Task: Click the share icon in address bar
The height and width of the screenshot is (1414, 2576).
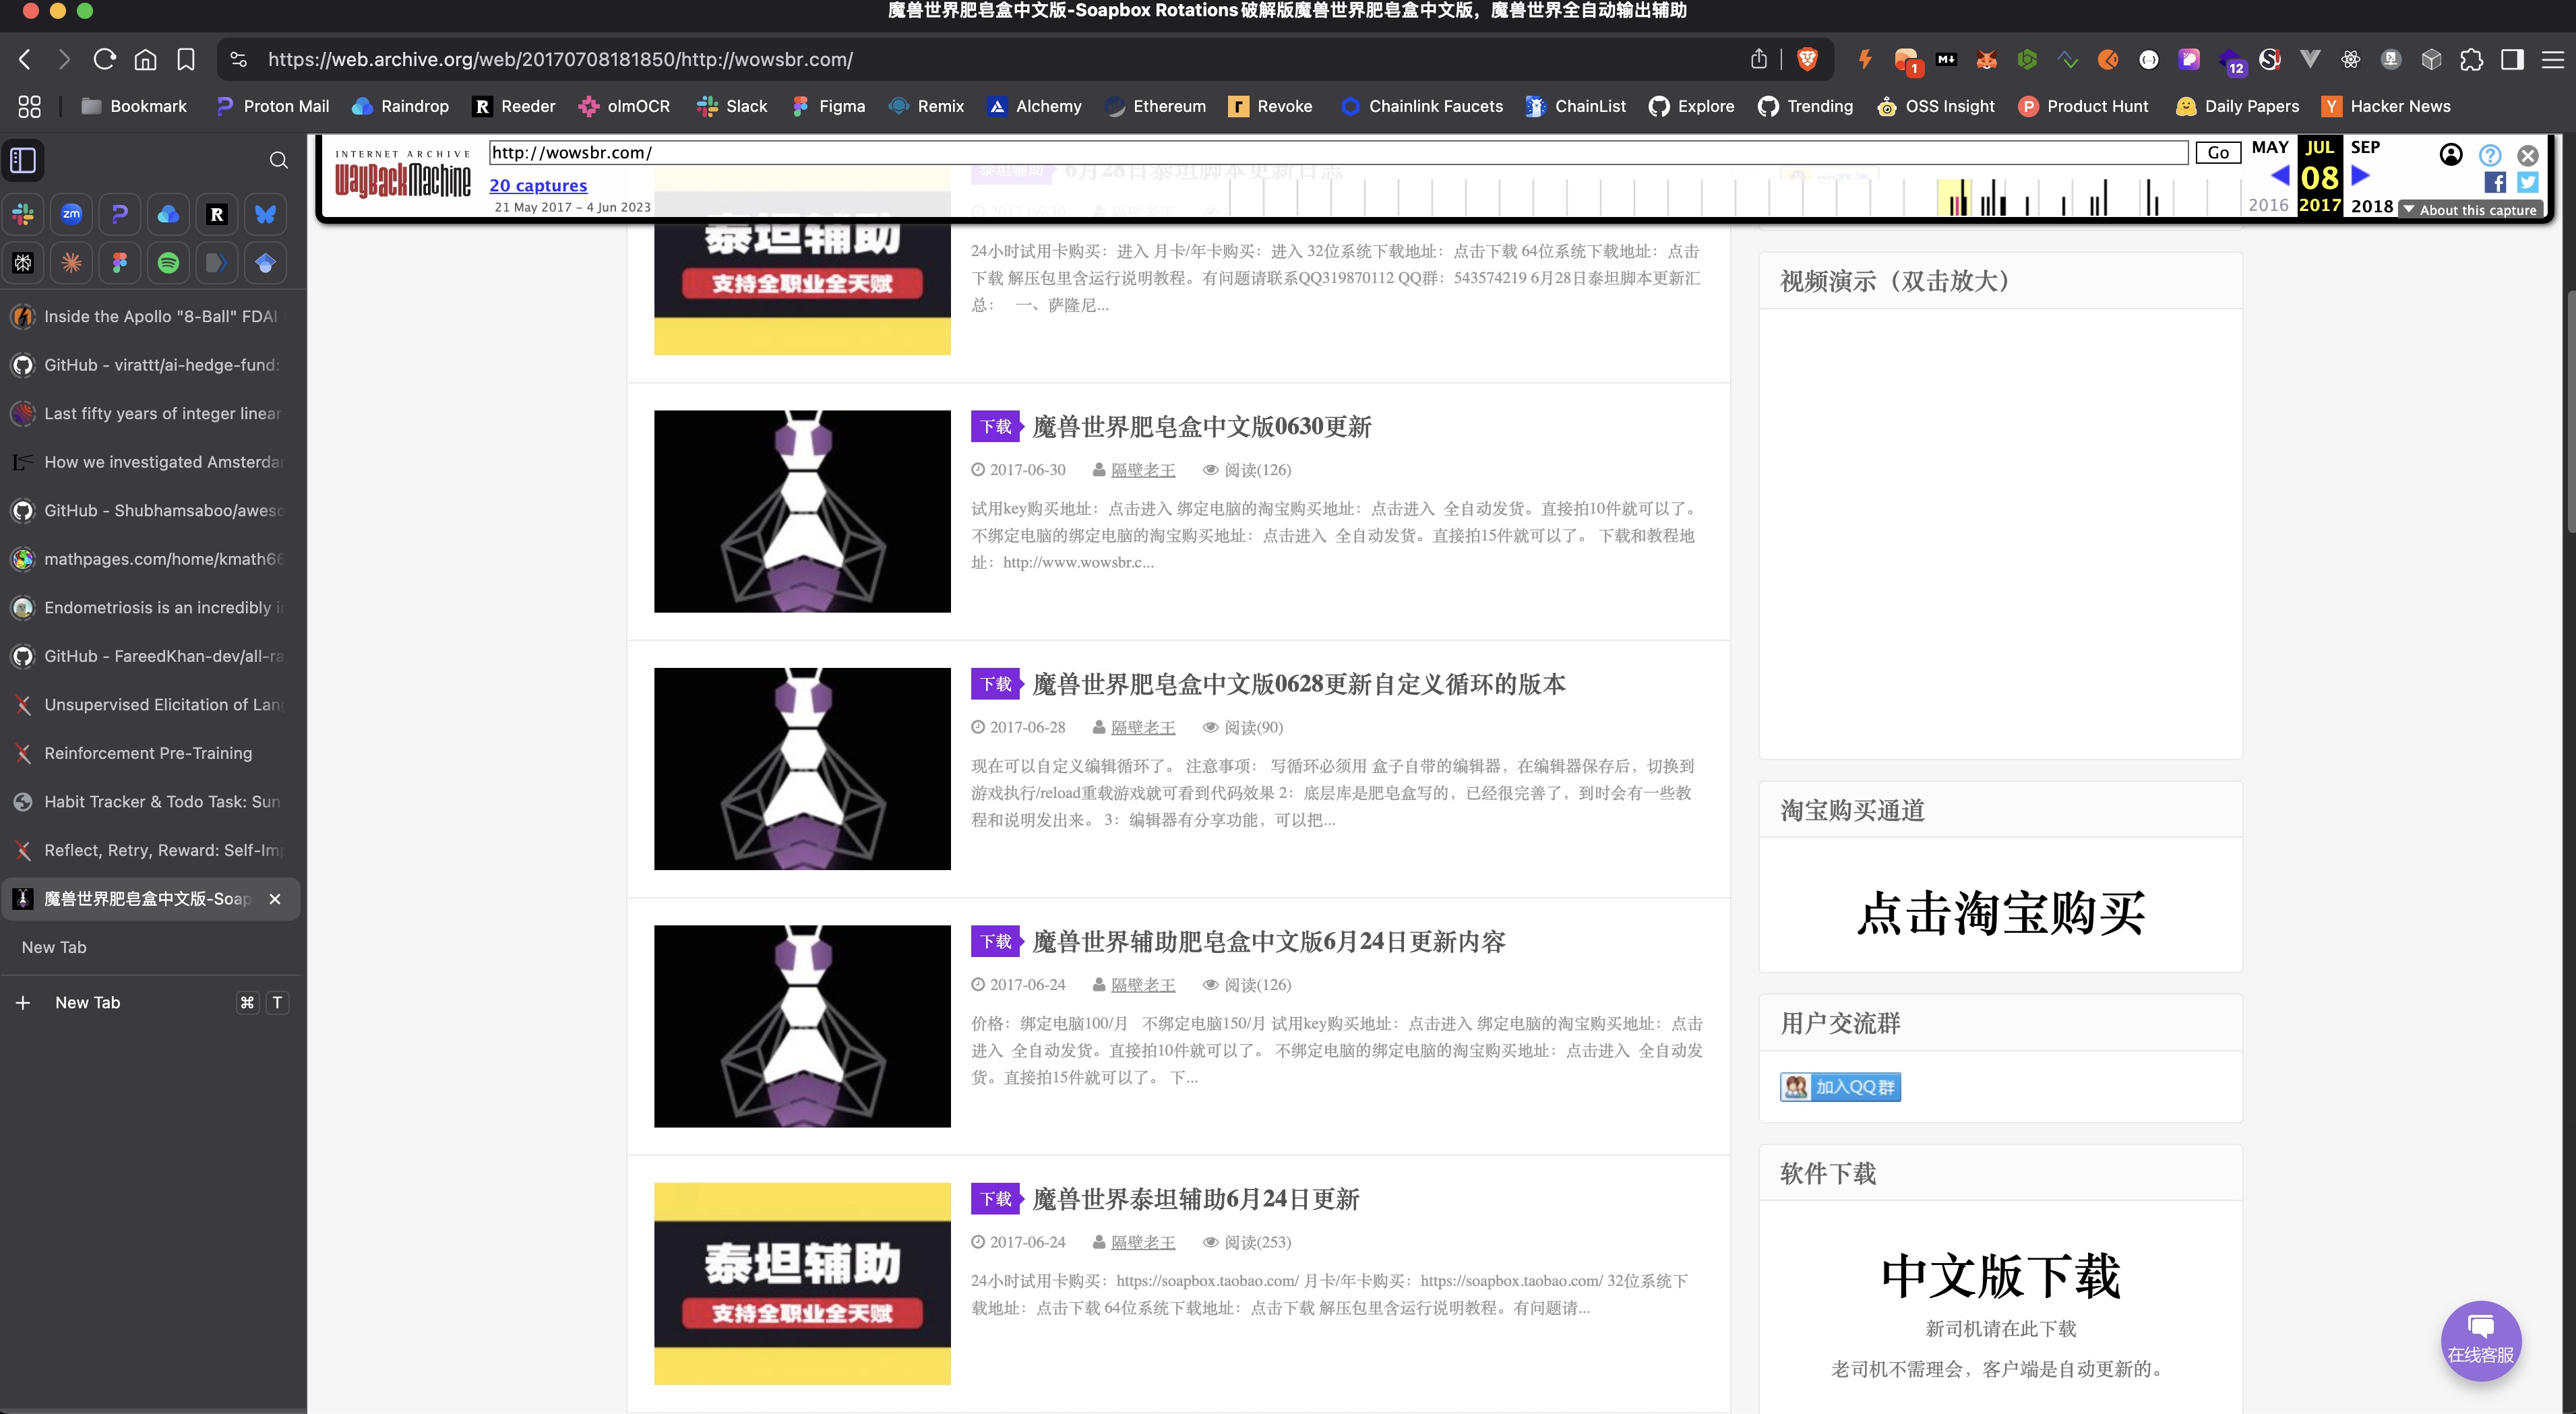Action: coord(1759,59)
